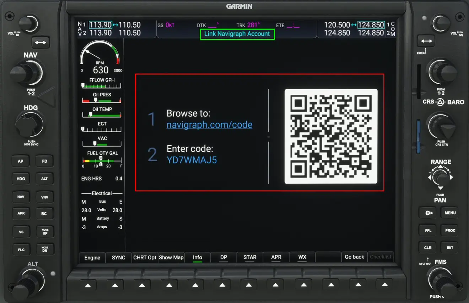Click the arrow key under the DP softkey
The width and height of the screenshot is (469, 303).
[x=223, y=285]
